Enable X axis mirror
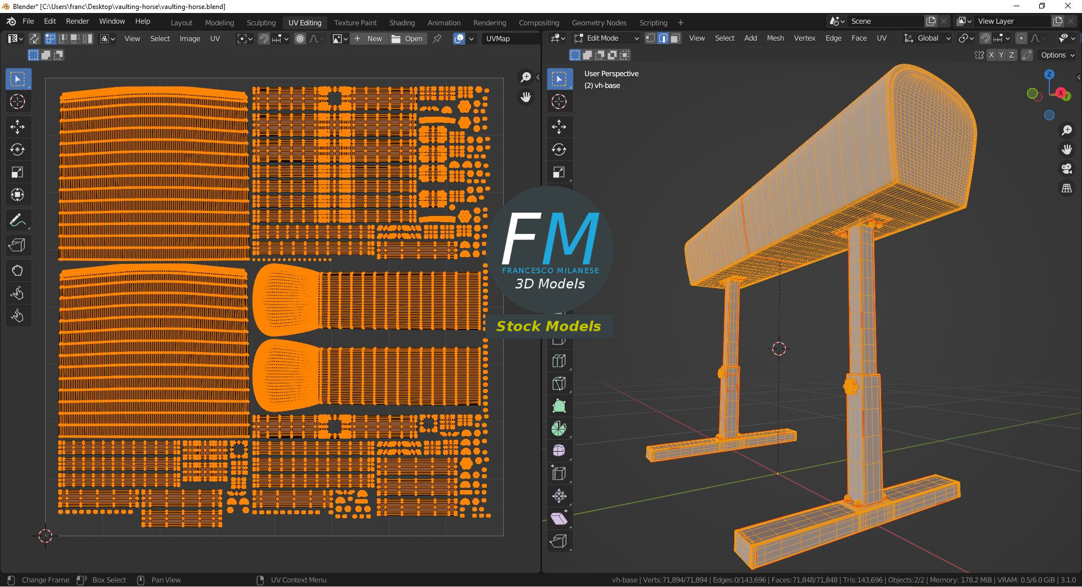1082x587 pixels. [991, 55]
